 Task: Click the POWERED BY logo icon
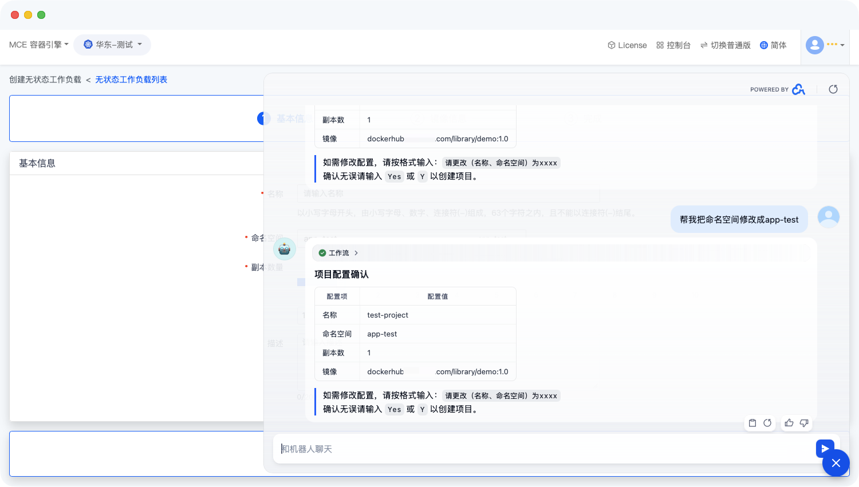pos(798,89)
